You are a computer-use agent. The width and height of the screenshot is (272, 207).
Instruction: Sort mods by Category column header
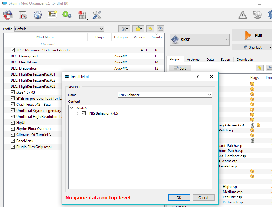121,37
